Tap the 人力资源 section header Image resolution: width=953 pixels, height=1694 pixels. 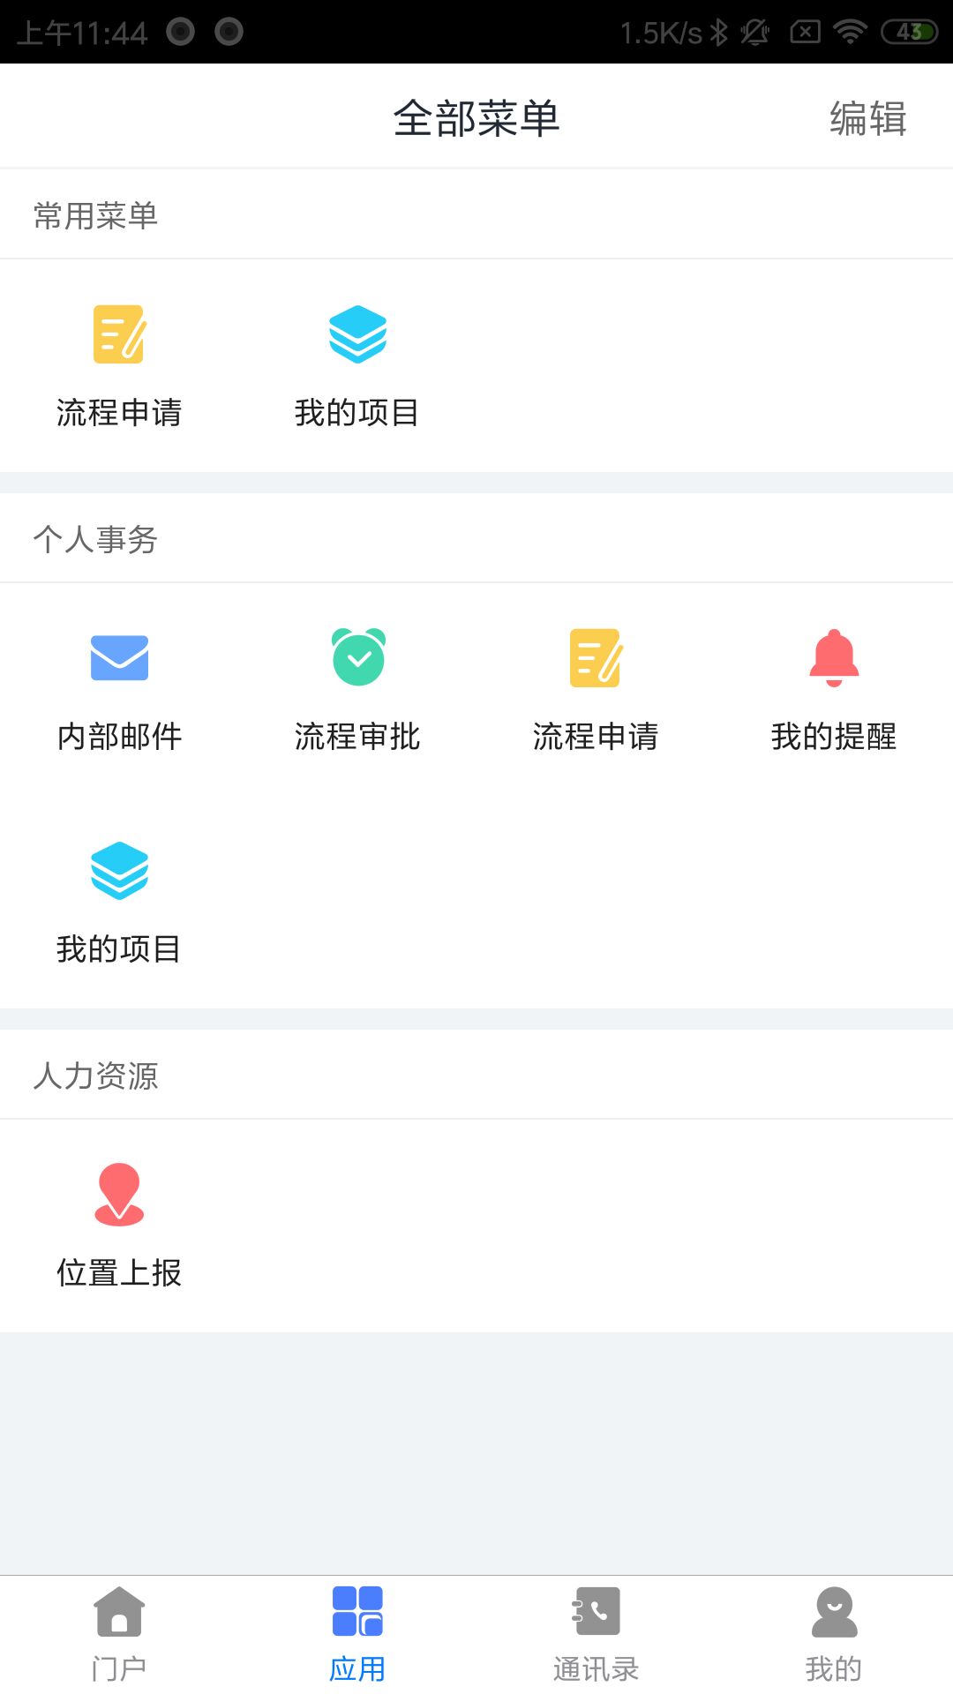[95, 1076]
